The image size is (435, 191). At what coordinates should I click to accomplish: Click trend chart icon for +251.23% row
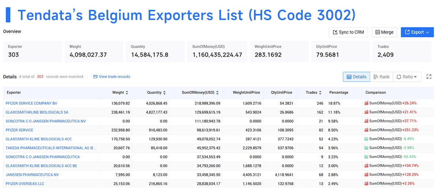366,130
